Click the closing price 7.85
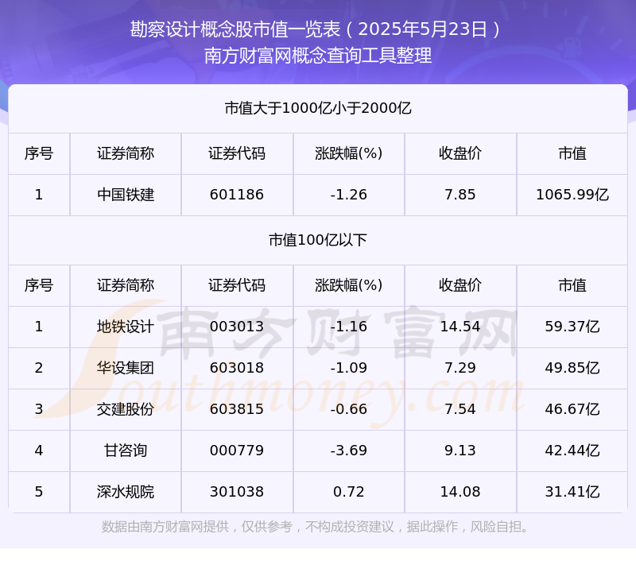The width and height of the screenshot is (636, 588). (460, 195)
